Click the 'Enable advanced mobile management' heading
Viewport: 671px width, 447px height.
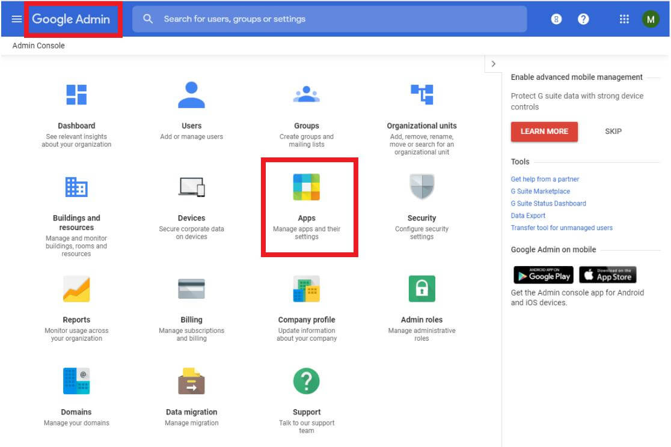pos(577,77)
